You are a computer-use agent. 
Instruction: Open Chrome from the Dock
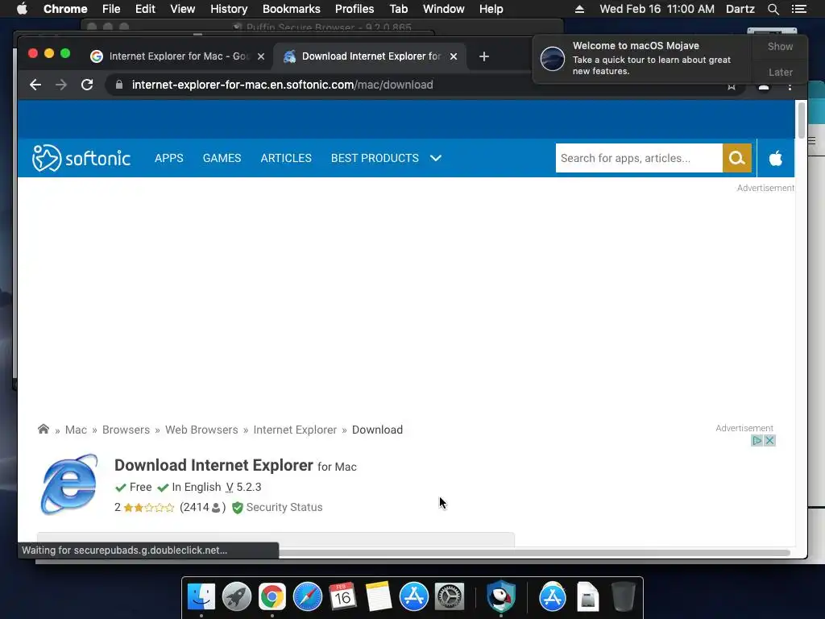click(x=272, y=597)
